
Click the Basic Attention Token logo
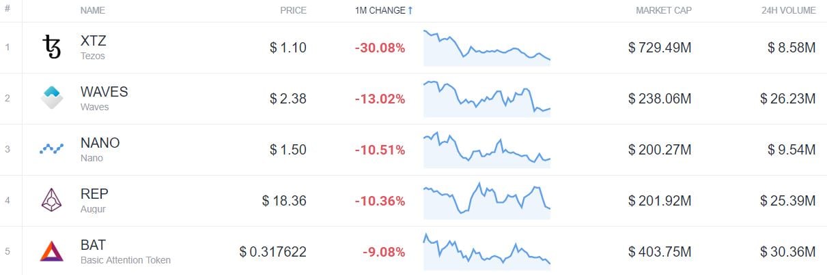point(51,251)
